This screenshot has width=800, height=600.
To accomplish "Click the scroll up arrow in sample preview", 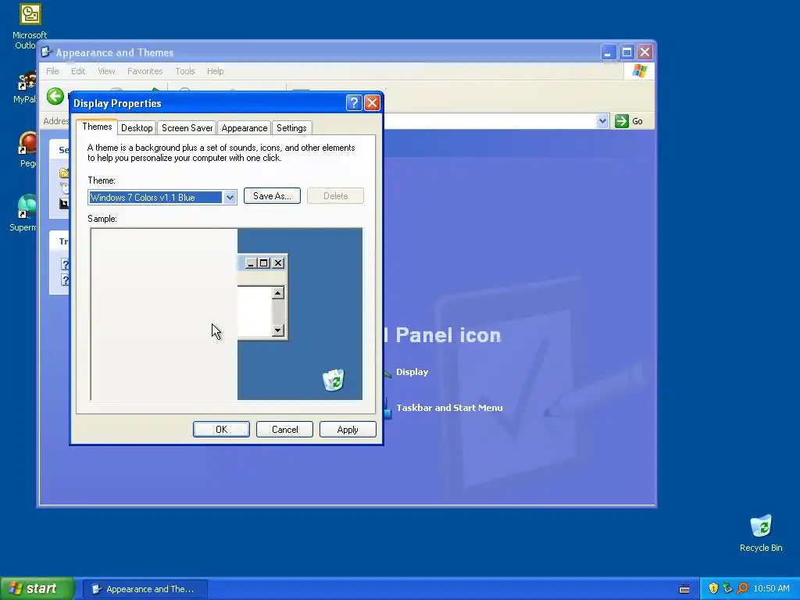I will click(277, 292).
